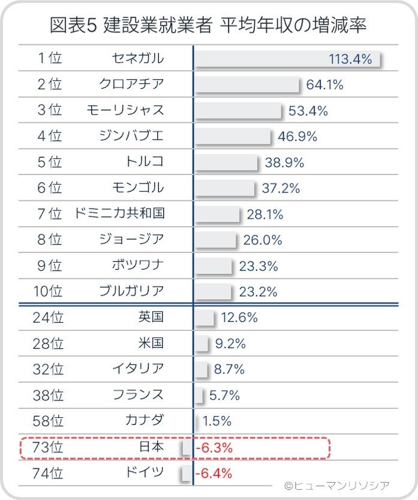Click the 38.9% value for トルコ
Image resolution: width=418 pixels, height=500 pixels.
click(x=284, y=162)
